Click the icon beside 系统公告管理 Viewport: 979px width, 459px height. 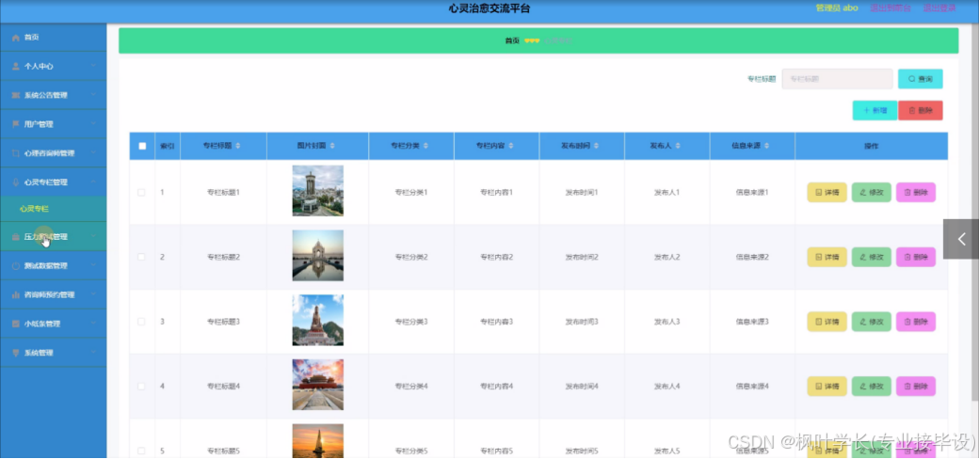pos(16,95)
